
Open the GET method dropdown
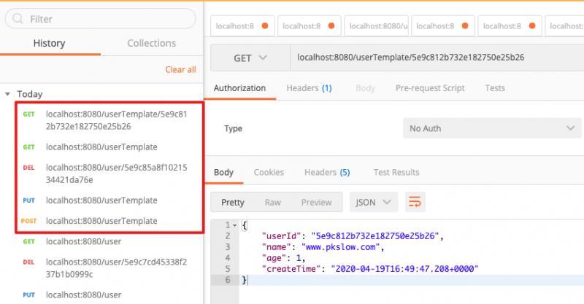pos(250,58)
